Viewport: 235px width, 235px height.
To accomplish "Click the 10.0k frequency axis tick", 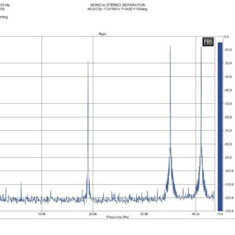I will coord(42,214).
